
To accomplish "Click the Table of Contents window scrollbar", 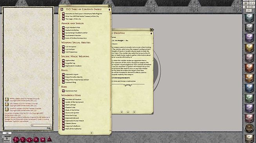I will coord(111,71).
